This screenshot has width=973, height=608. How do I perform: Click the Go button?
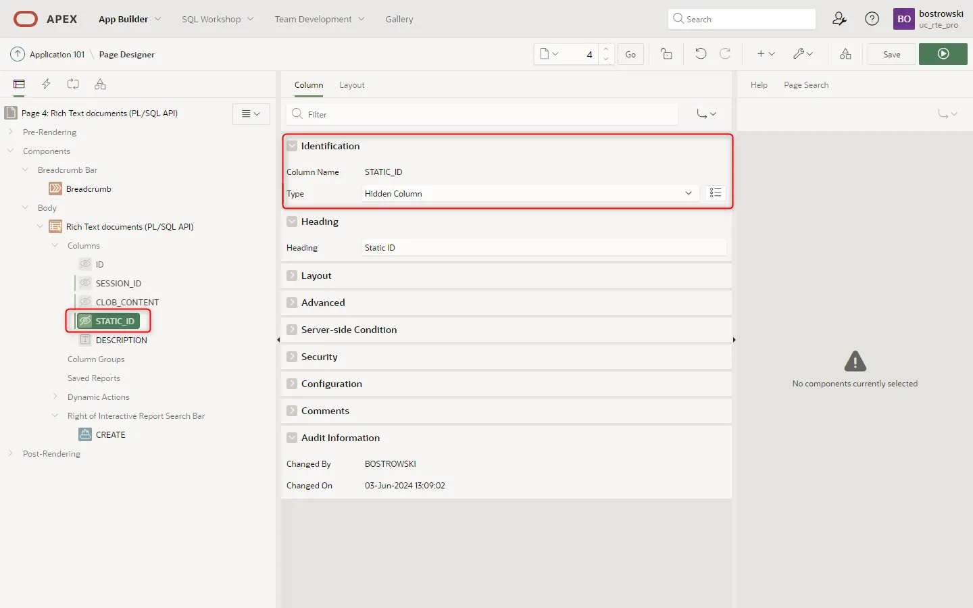630,54
